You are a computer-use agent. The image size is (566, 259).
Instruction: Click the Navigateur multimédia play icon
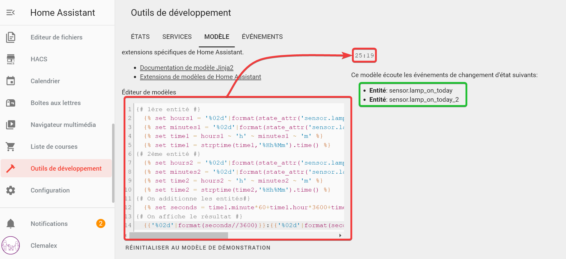click(x=11, y=125)
